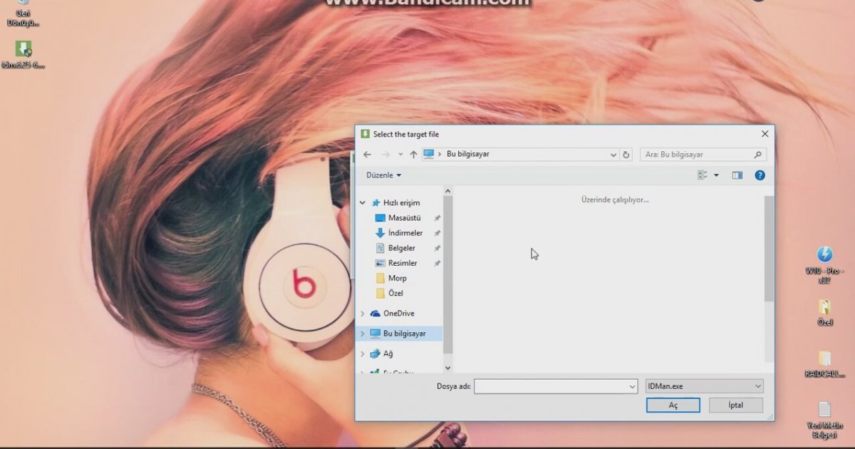Click the Up one level arrow
Screen dimensions: 855x449
(413, 155)
